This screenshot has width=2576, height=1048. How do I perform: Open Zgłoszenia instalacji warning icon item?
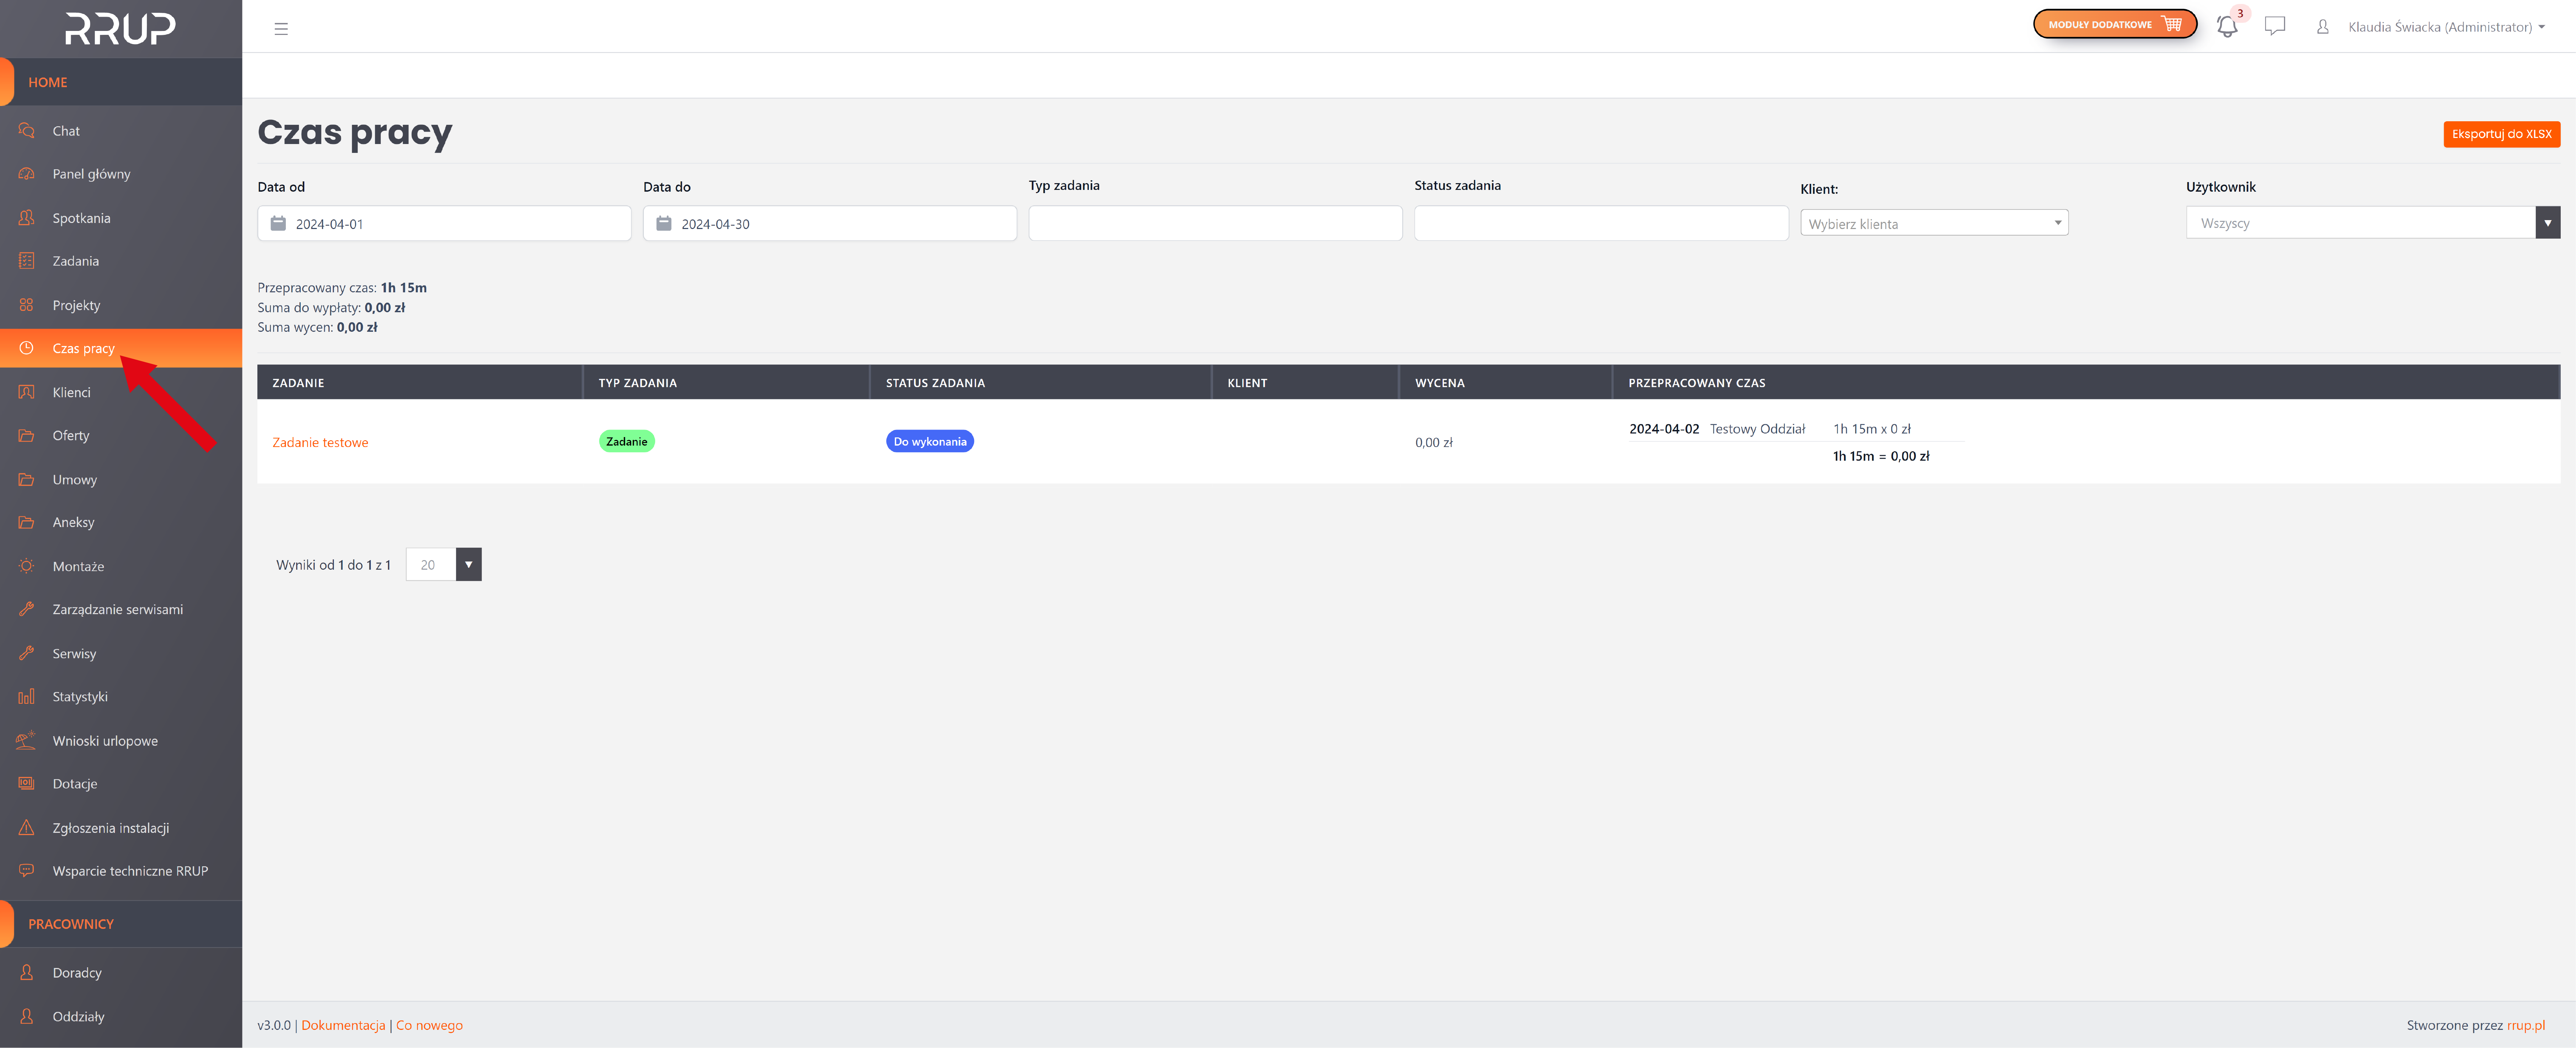click(110, 828)
